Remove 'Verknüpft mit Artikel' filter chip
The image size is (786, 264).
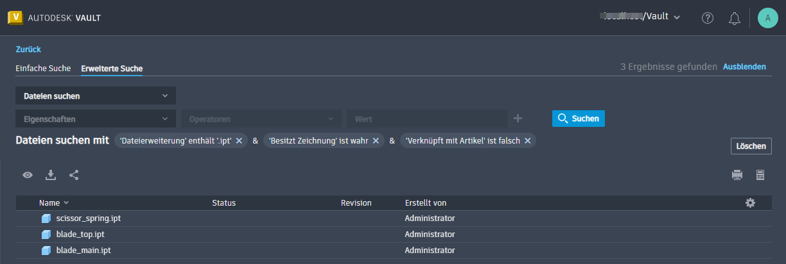coord(528,141)
